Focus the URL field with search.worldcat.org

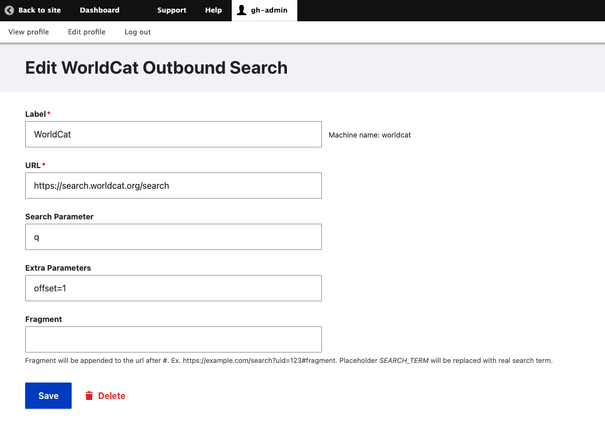(x=173, y=186)
